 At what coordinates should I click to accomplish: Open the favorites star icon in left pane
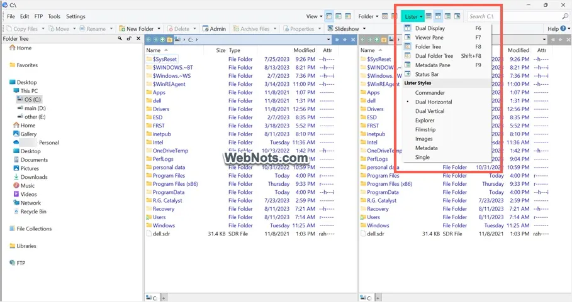pos(169,40)
